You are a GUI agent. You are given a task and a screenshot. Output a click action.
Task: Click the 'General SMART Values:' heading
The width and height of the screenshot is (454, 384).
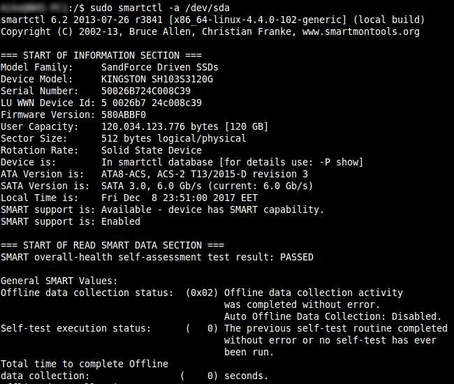tap(59, 281)
